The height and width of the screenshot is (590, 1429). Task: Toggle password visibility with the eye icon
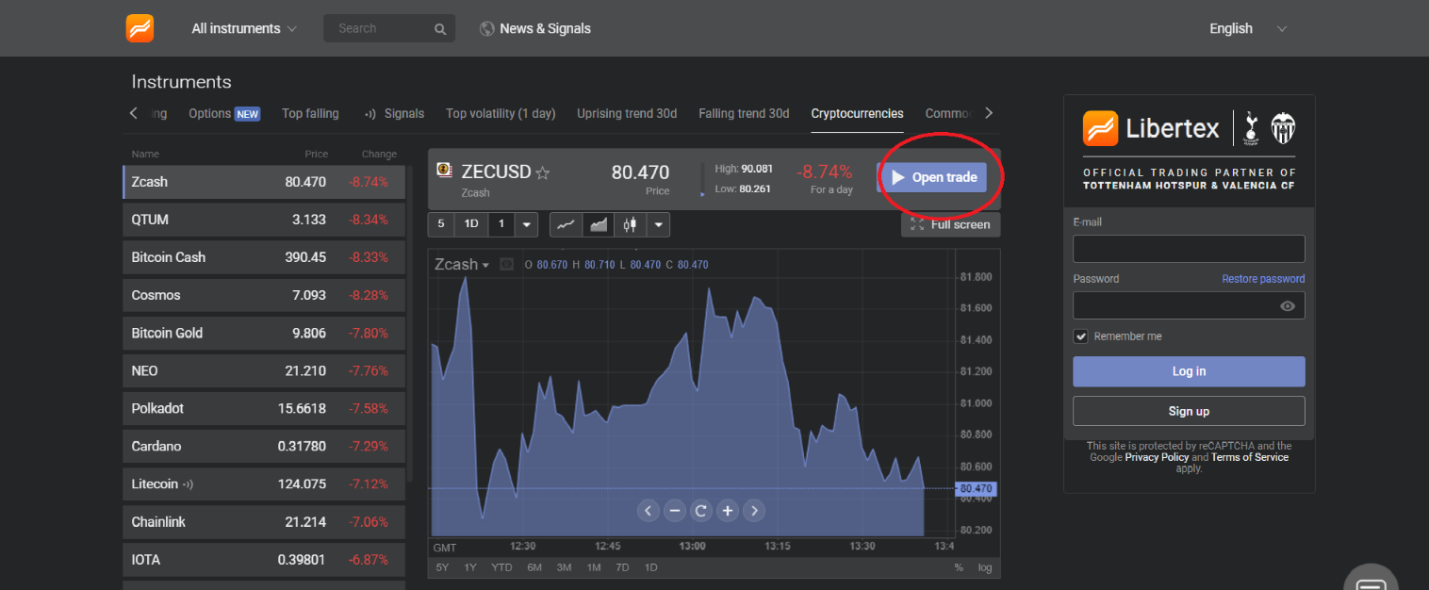pos(1288,305)
